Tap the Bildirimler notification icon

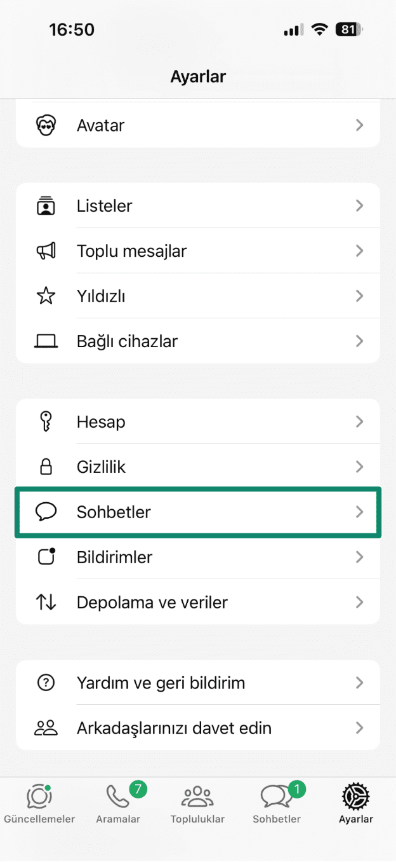tap(46, 557)
